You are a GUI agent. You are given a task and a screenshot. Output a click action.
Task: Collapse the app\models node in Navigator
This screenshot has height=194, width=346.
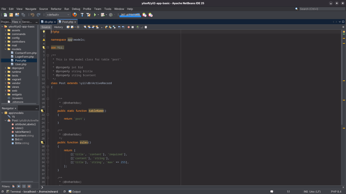point(2,113)
